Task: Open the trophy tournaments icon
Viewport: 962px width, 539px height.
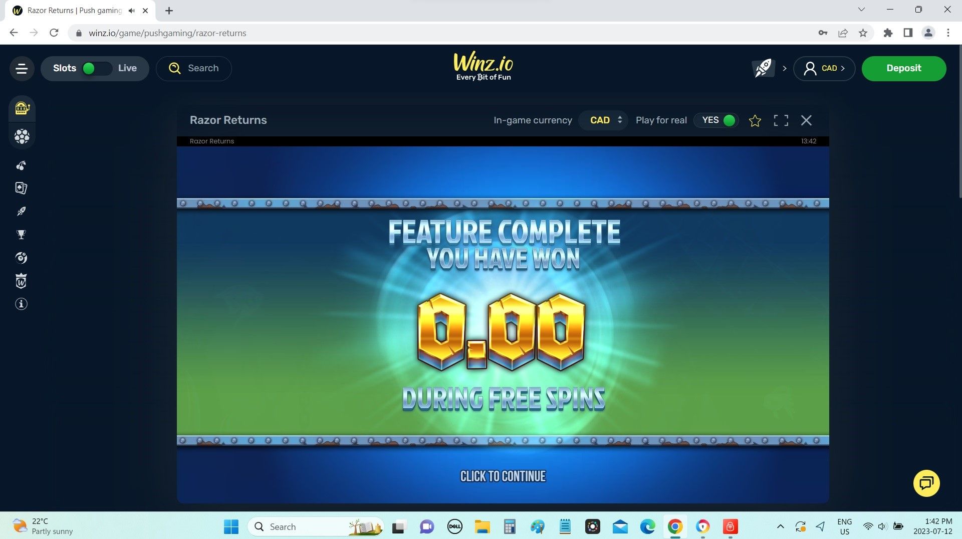Action: click(21, 234)
